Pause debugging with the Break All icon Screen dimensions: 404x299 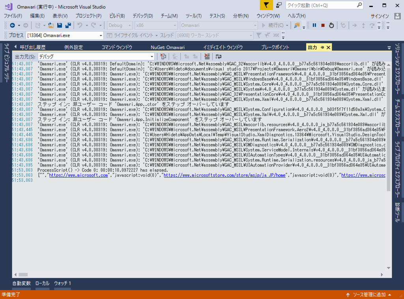pyautogui.click(x=314, y=25)
